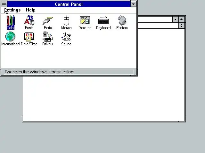
Task: Click the Control Panel title bar
Action: click(69, 4)
